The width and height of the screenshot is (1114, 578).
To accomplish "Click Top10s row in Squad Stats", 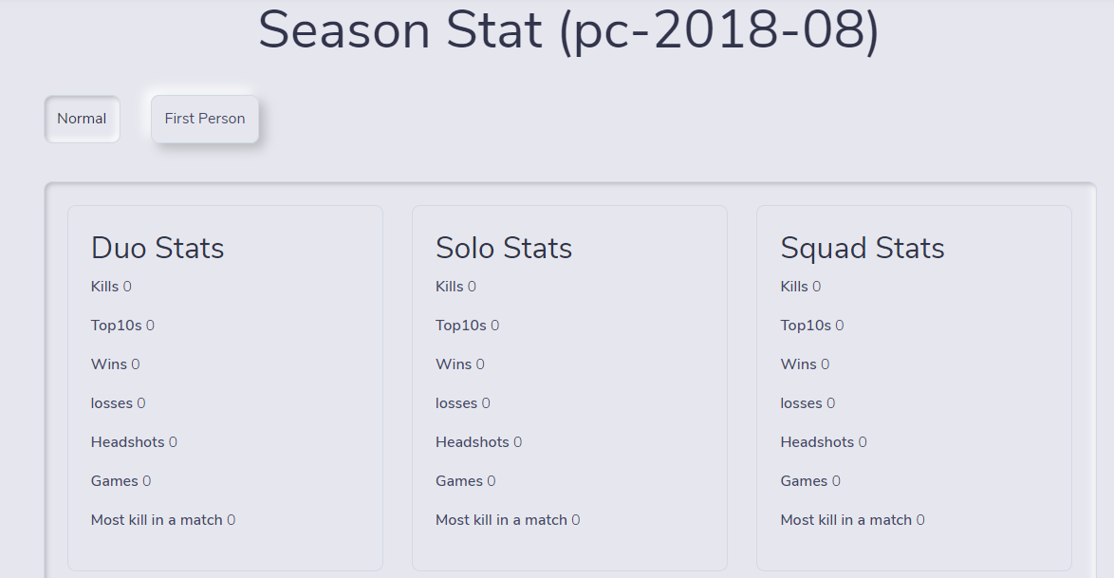I will (811, 326).
